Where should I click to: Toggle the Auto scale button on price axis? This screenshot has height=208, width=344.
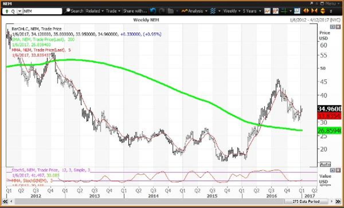click(325, 165)
